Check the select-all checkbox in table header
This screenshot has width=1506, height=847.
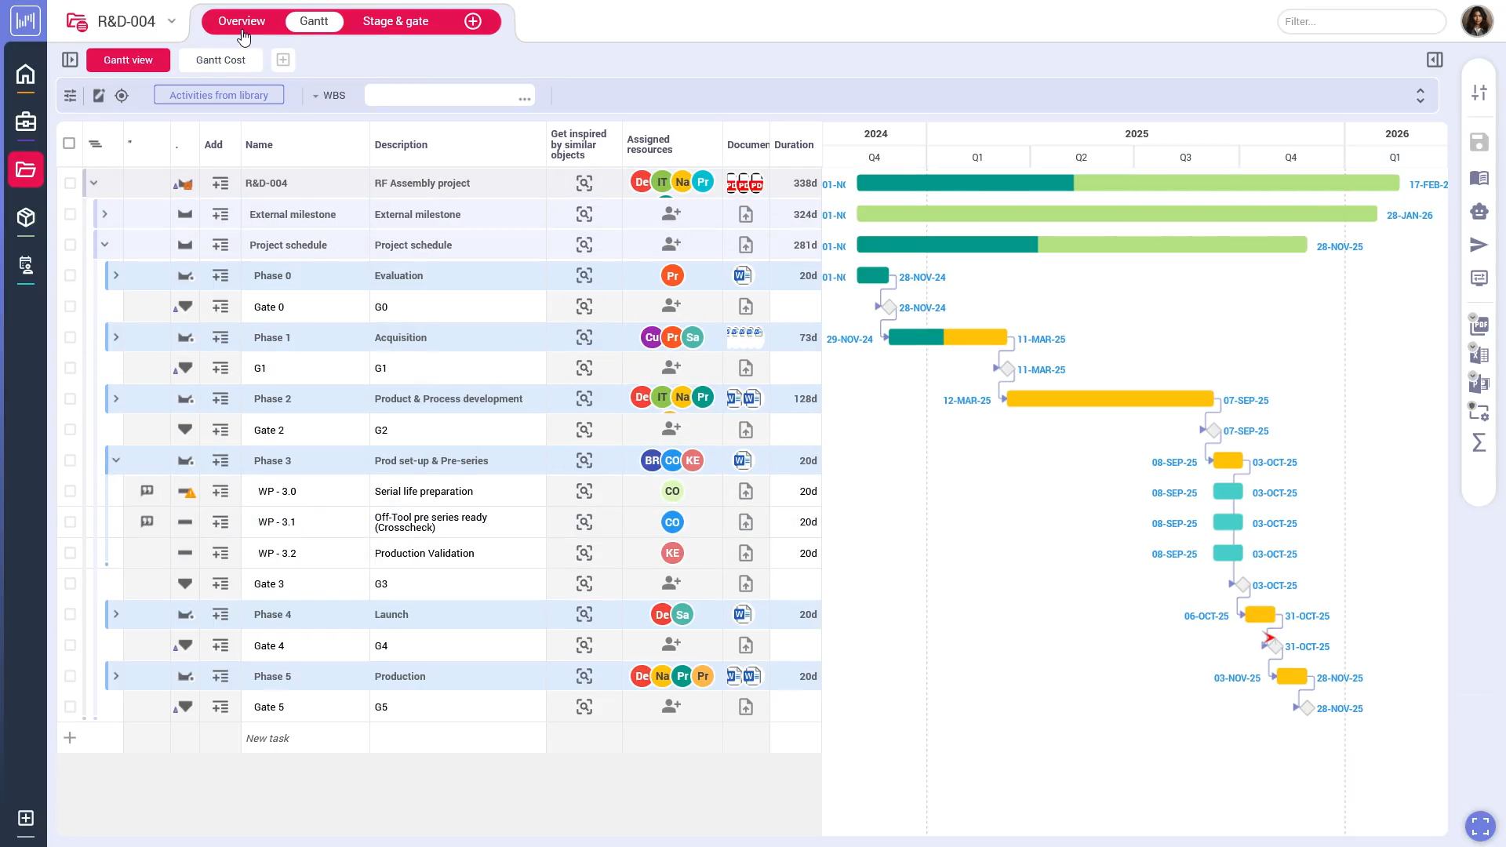point(69,144)
